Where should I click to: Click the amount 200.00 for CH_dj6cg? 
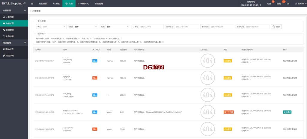pyautogui.click(x=123, y=95)
